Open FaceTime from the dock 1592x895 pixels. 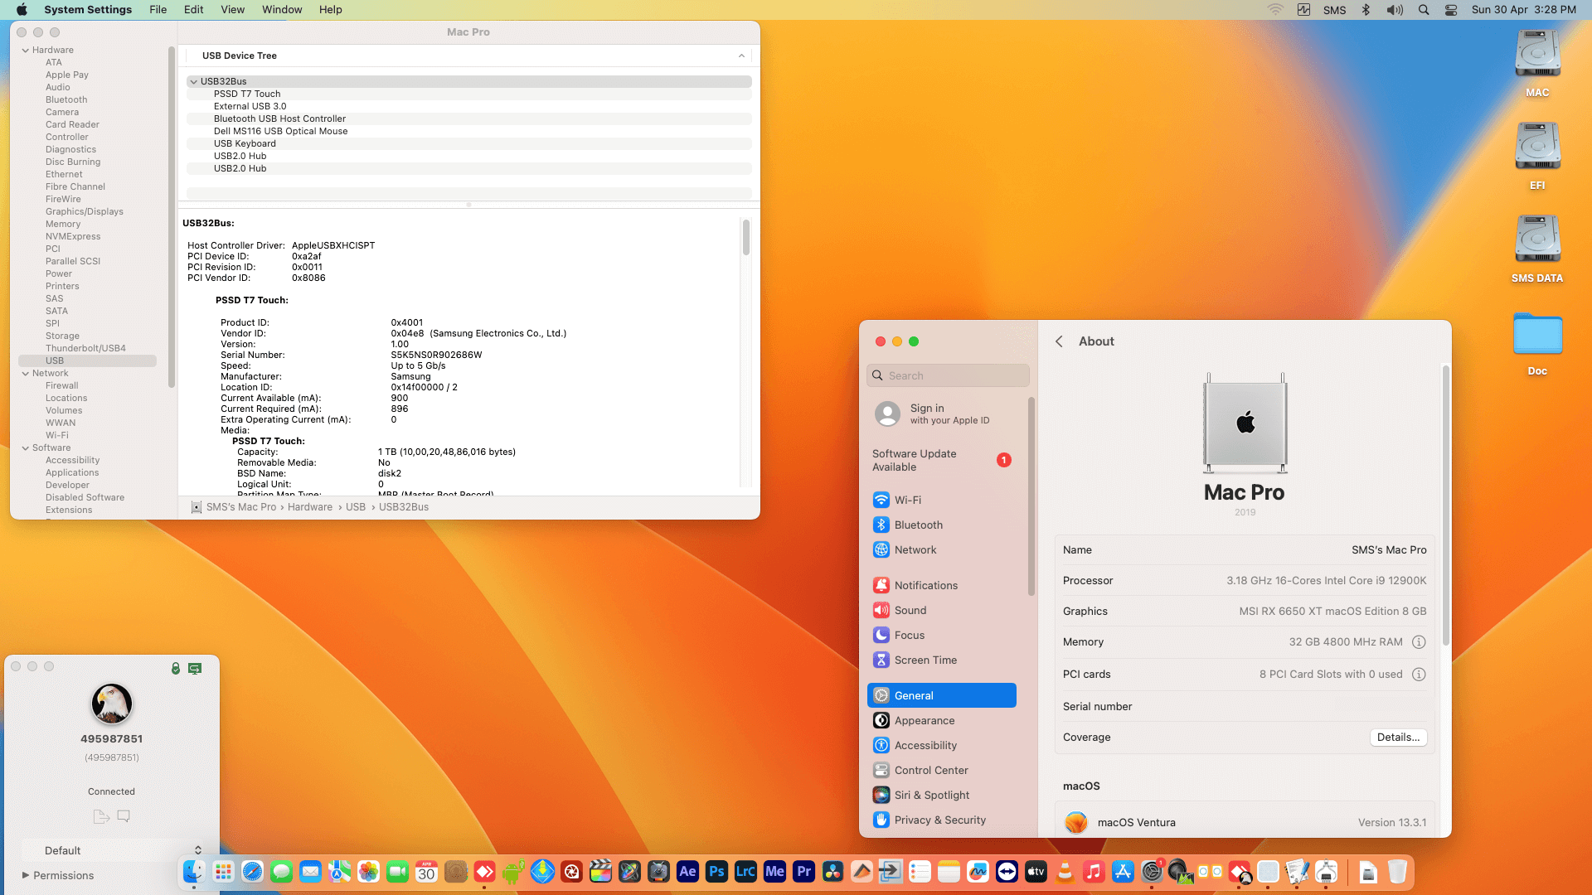point(397,872)
